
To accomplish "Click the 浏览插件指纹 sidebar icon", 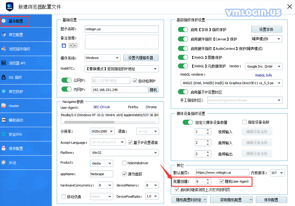I will [4, 49].
